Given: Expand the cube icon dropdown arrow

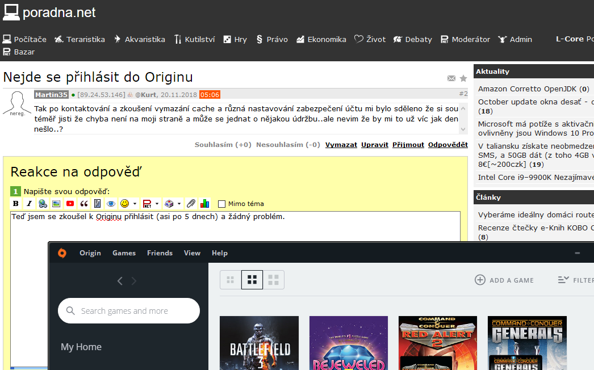Looking at the screenshot, I should [179, 204].
